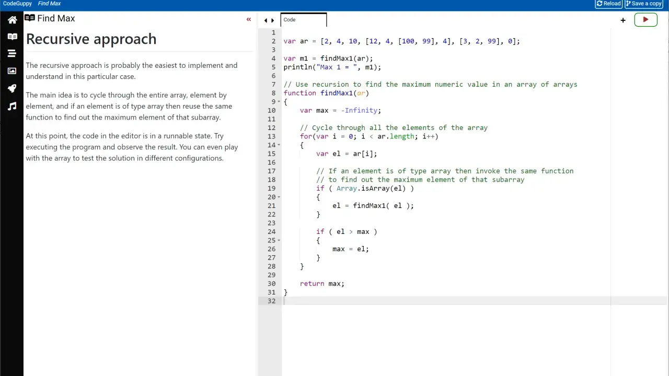
Task: Click the 'if ( Array.isArray(el) )' line
Action: click(365, 189)
